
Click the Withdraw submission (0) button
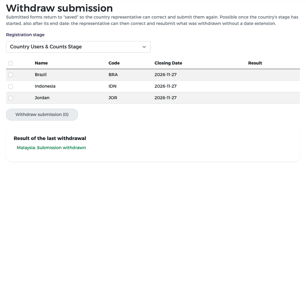[x=42, y=115]
